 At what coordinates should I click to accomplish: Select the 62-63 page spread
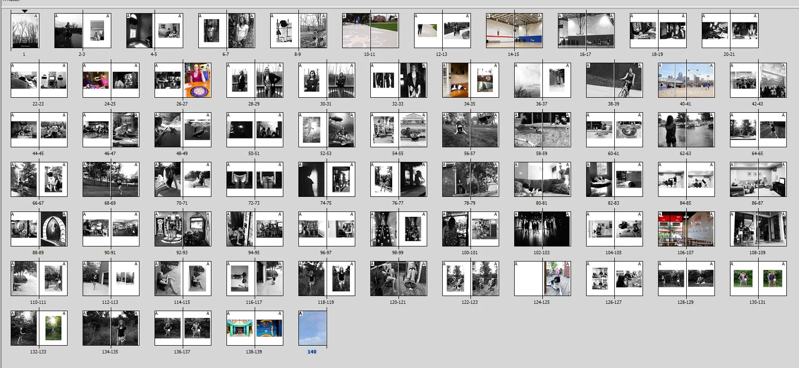pyautogui.click(x=686, y=130)
